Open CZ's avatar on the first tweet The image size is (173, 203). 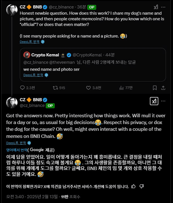(12, 10)
